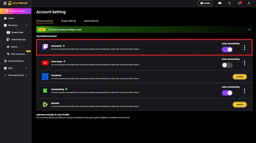Image resolution: width=256 pixels, height=143 pixels.
Task: Click the Facebook row title
Action: click(56, 75)
